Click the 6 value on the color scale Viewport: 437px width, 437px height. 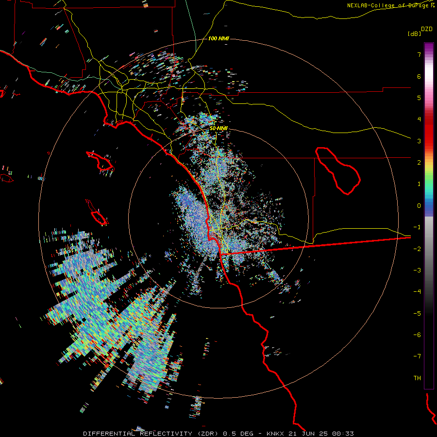tap(419, 76)
